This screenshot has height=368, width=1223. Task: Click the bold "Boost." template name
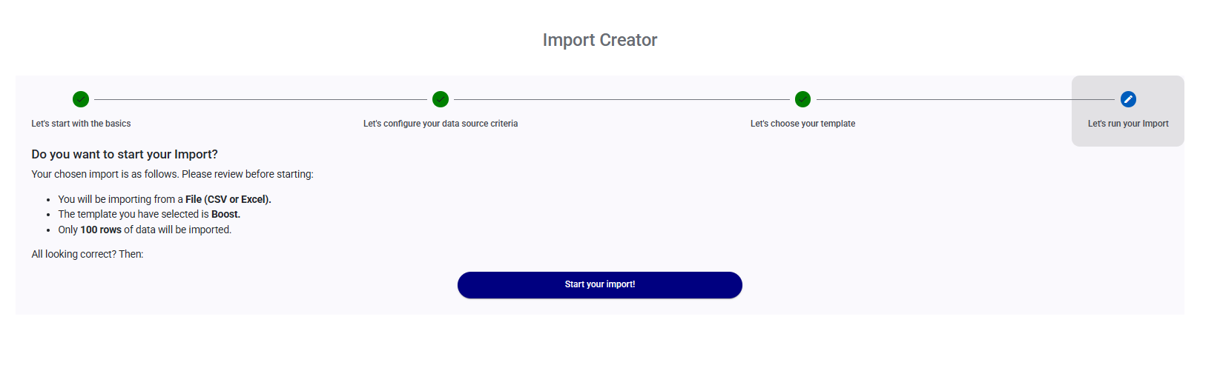click(x=225, y=214)
